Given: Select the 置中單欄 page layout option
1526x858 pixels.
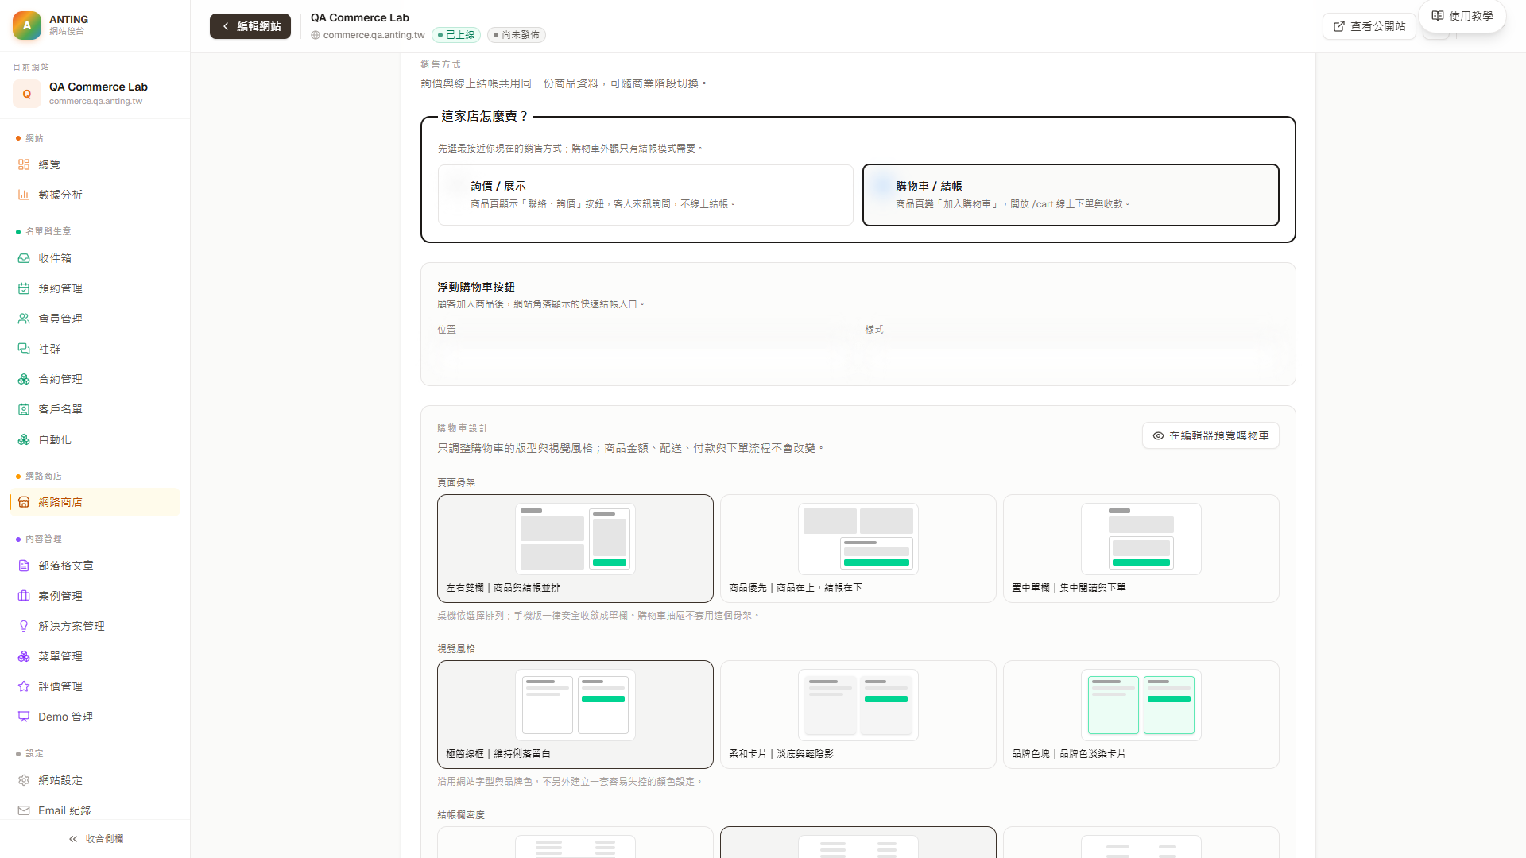Looking at the screenshot, I should [x=1141, y=548].
